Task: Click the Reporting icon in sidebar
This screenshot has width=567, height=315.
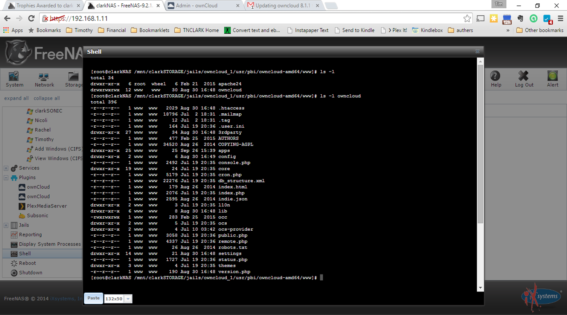Action: point(14,235)
